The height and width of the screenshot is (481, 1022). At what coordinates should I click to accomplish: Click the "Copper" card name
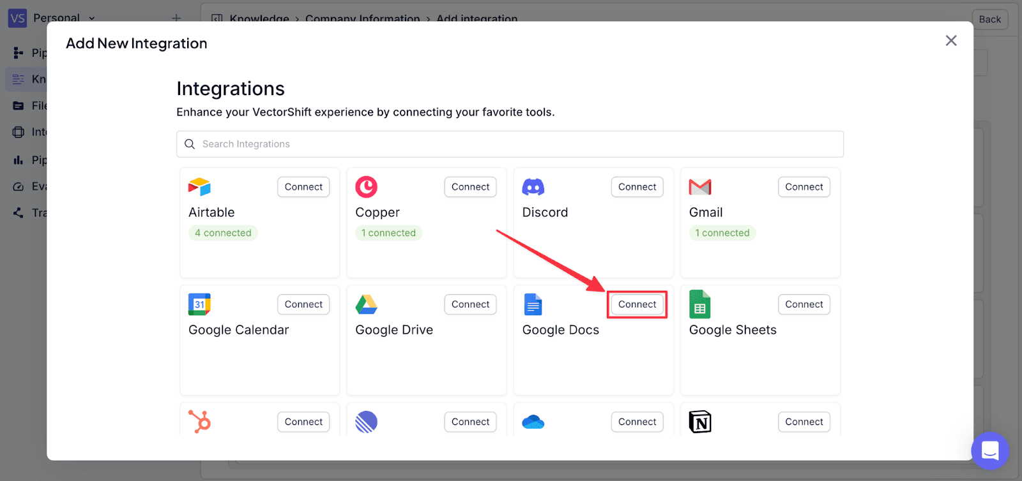coord(378,213)
